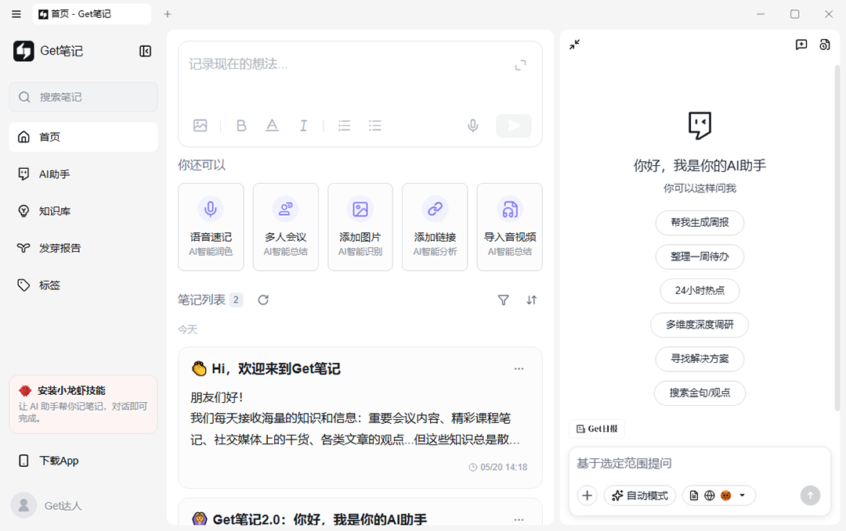846x531 pixels.
Task: Start voice input with microphone icon
Action: 472,125
